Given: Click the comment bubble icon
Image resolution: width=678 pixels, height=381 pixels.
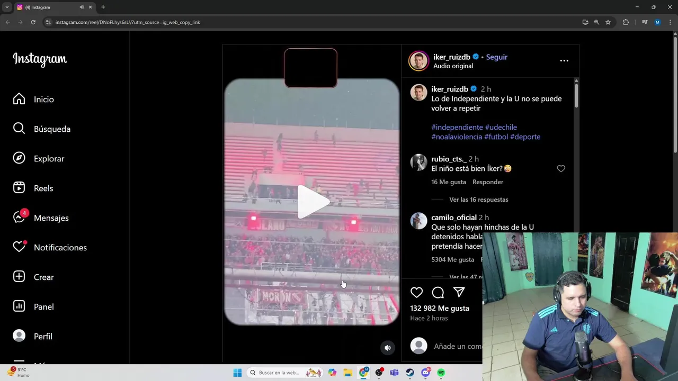Looking at the screenshot, I should click(438, 293).
